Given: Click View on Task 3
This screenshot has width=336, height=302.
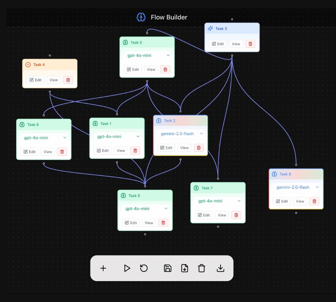Looking at the screenshot, I should 236,44.
